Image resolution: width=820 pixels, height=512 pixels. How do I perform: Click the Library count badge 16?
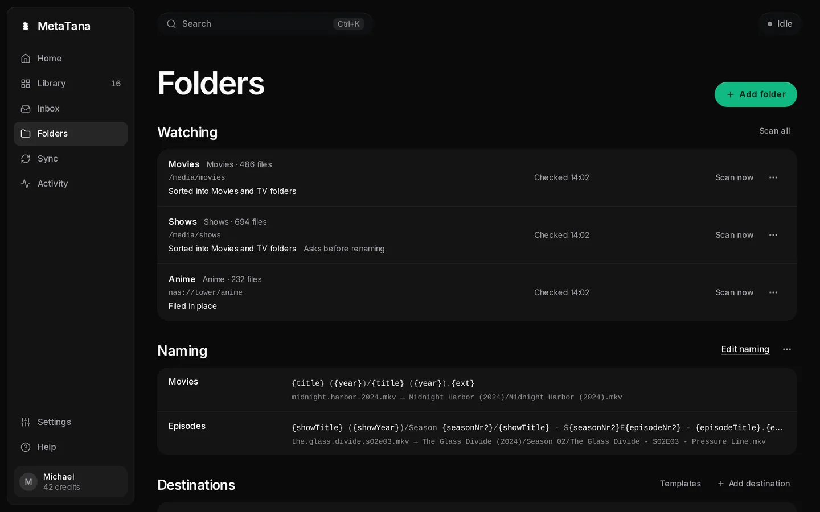116,84
